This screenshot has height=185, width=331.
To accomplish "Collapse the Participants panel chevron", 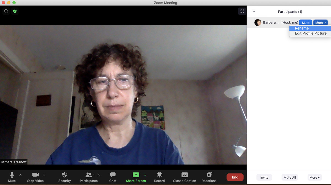I will pyautogui.click(x=254, y=12).
